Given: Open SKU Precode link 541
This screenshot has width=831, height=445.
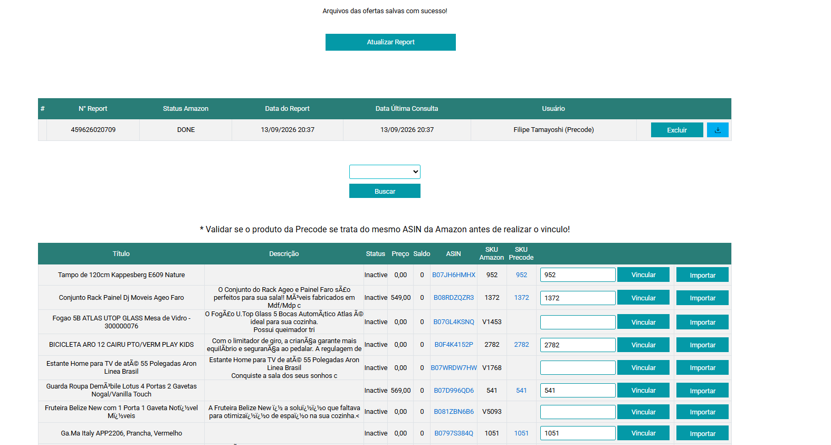Looking at the screenshot, I should pos(521,391).
